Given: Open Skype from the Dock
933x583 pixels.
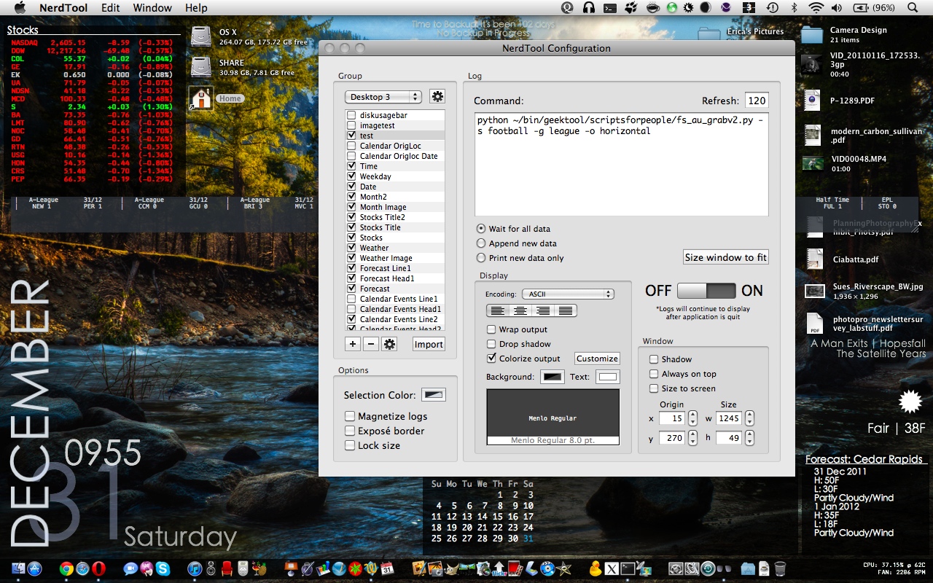Looking at the screenshot, I should pos(163,569).
